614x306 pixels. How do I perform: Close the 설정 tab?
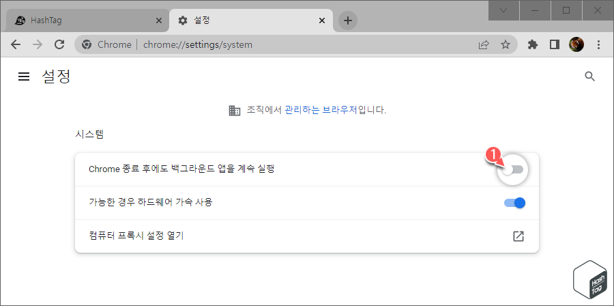(x=321, y=20)
